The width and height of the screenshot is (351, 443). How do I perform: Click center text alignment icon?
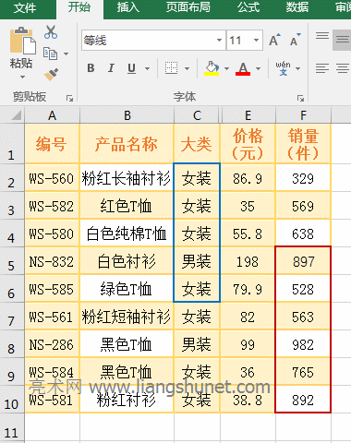343,68
